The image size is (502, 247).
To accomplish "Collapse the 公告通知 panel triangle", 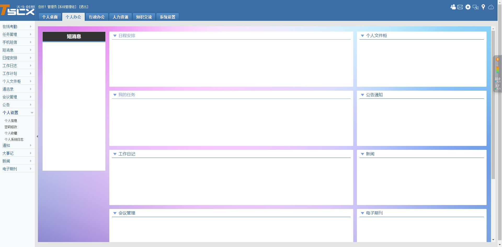I will click(x=362, y=95).
